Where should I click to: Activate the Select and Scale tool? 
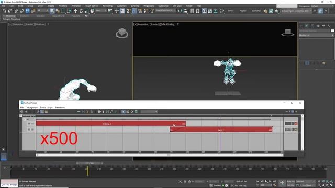[x=86, y=11]
